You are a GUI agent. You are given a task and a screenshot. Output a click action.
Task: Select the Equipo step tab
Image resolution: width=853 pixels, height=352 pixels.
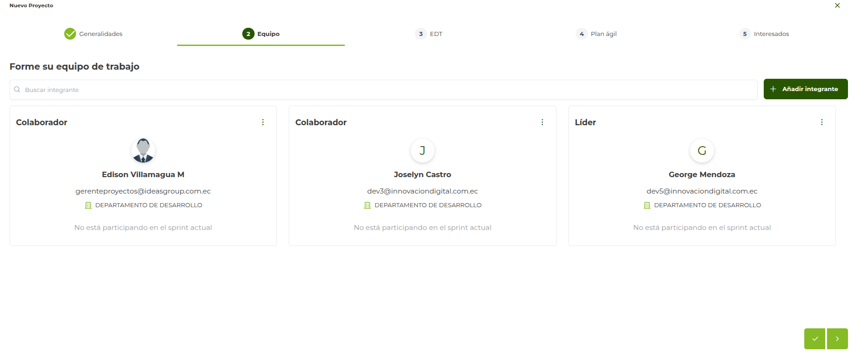click(261, 34)
